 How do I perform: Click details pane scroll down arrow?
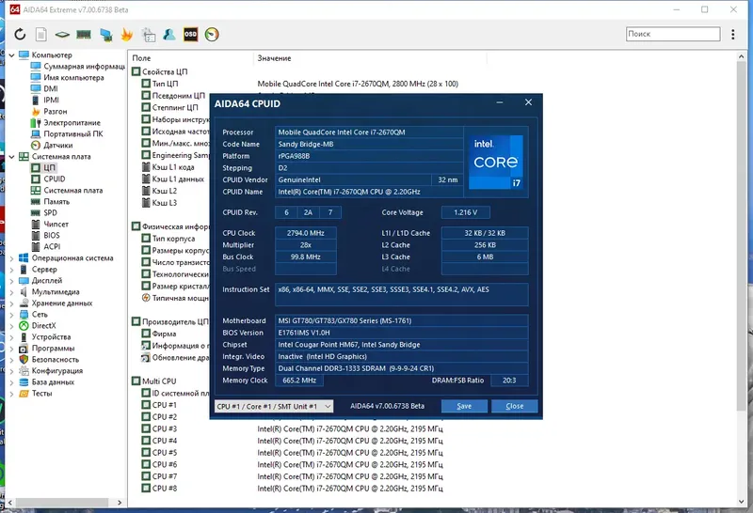(x=741, y=502)
